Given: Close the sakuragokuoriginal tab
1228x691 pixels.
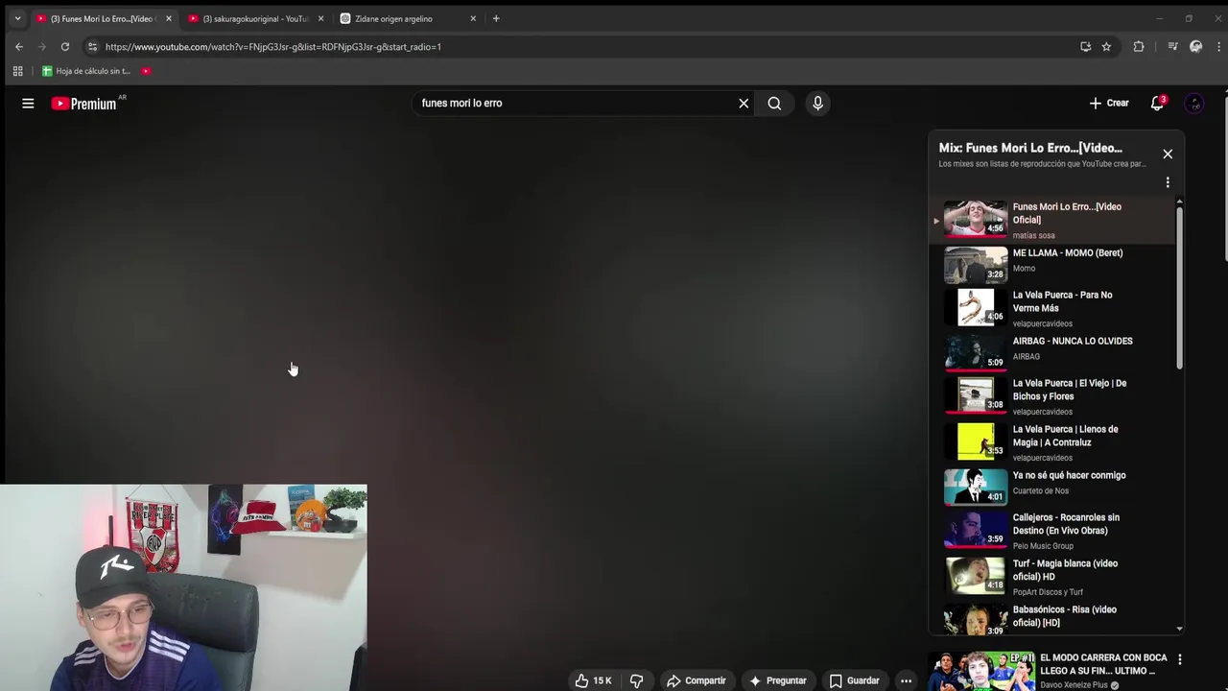Looking at the screenshot, I should point(320,18).
